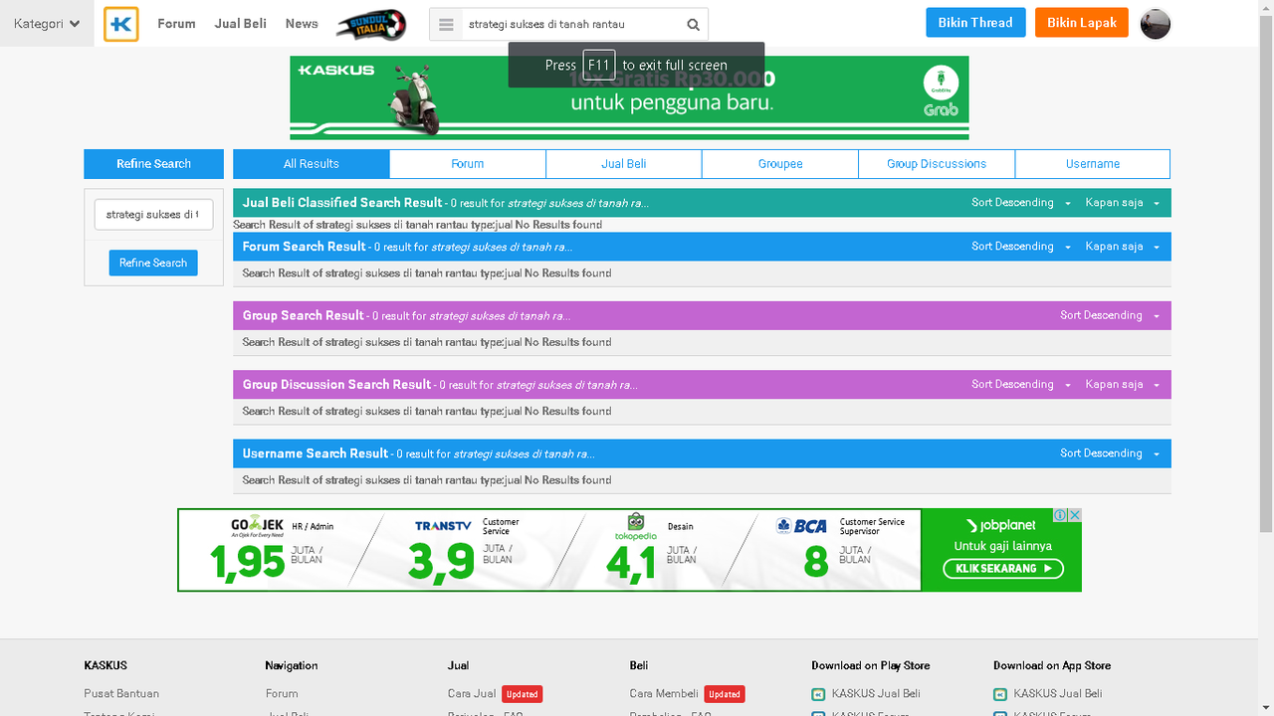
Task: Click the Bikin Lapak button
Action: pos(1082,23)
